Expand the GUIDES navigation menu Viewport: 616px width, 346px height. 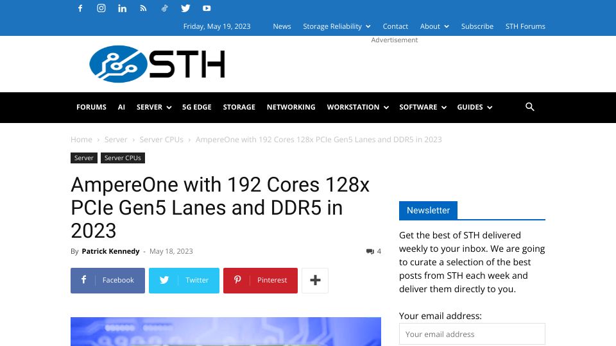pos(475,107)
